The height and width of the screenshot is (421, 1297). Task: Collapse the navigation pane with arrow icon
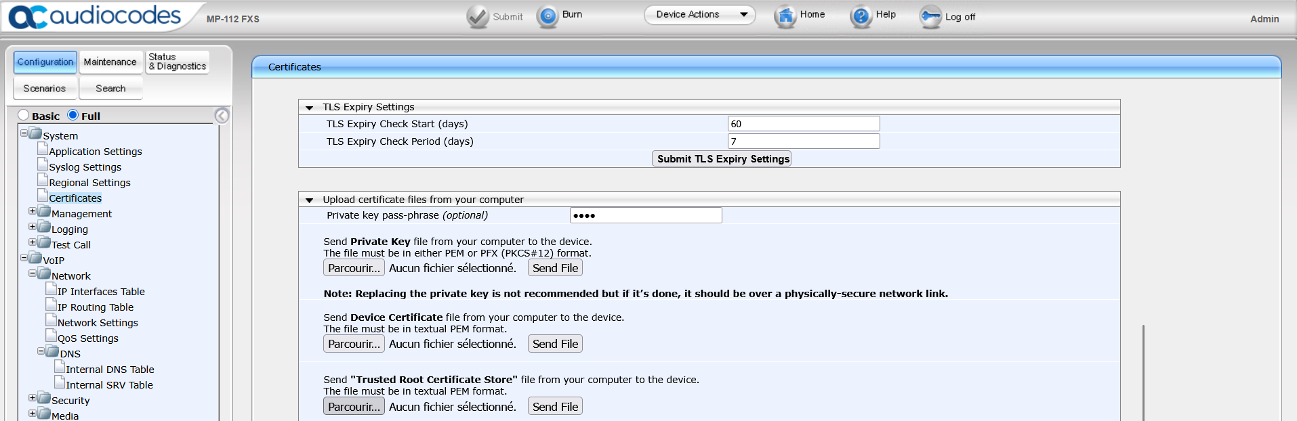tap(222, 116)
